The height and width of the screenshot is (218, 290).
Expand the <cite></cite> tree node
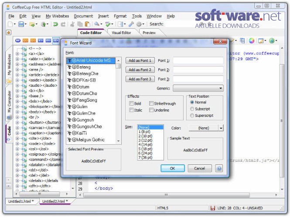click(17, 138)
